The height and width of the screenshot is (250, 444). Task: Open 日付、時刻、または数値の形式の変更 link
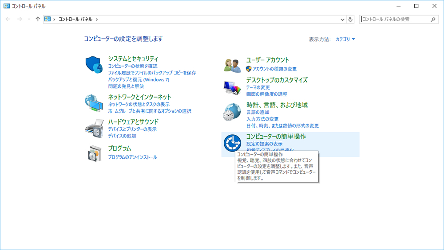[x=282, y=126]
